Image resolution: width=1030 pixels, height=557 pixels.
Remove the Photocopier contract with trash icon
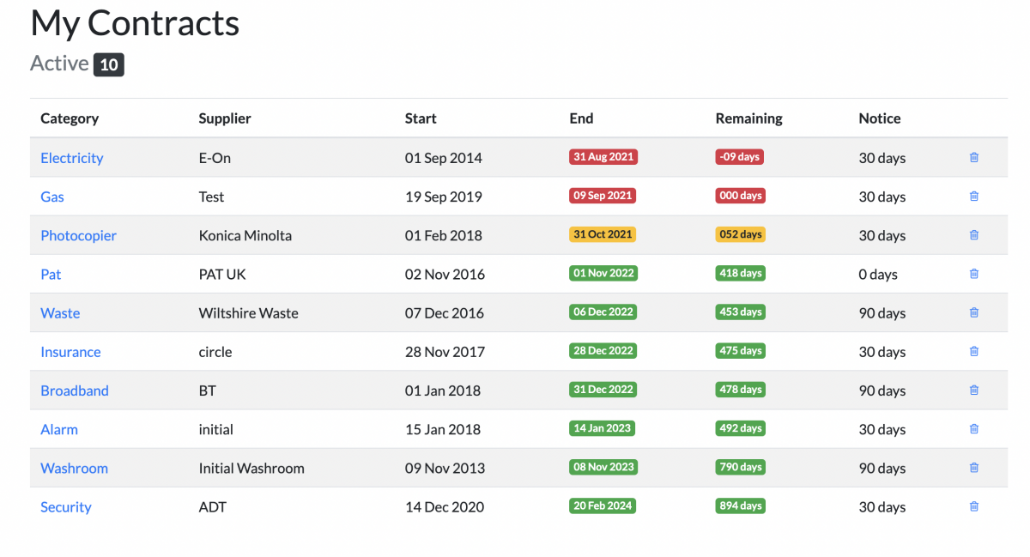click(974, 235)
